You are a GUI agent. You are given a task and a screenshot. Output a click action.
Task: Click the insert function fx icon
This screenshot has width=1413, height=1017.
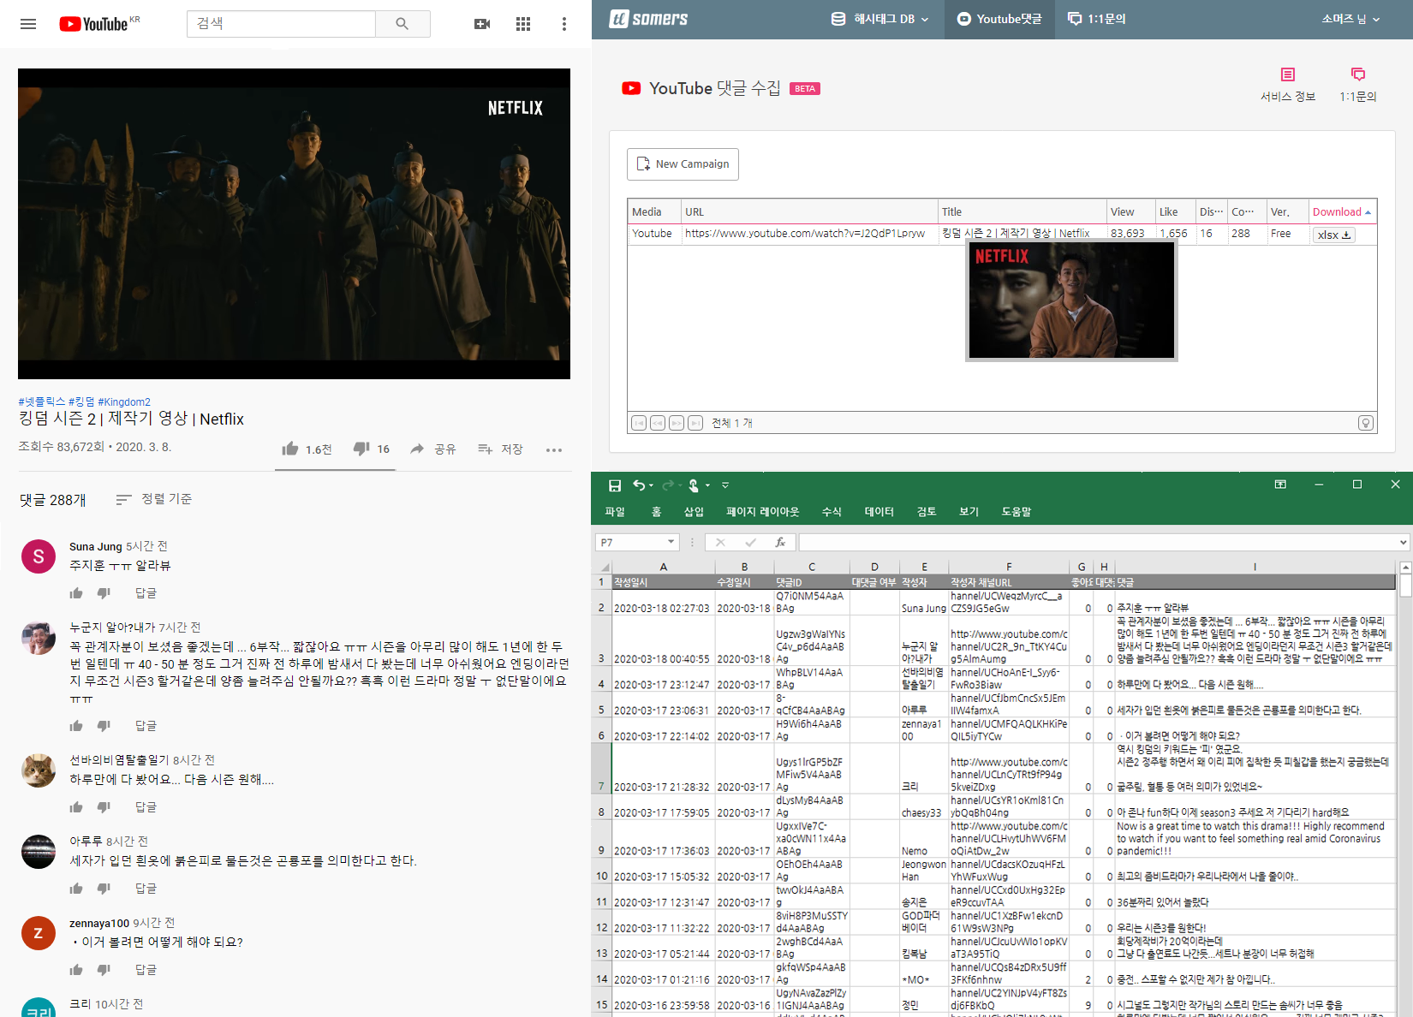(779, 542)
